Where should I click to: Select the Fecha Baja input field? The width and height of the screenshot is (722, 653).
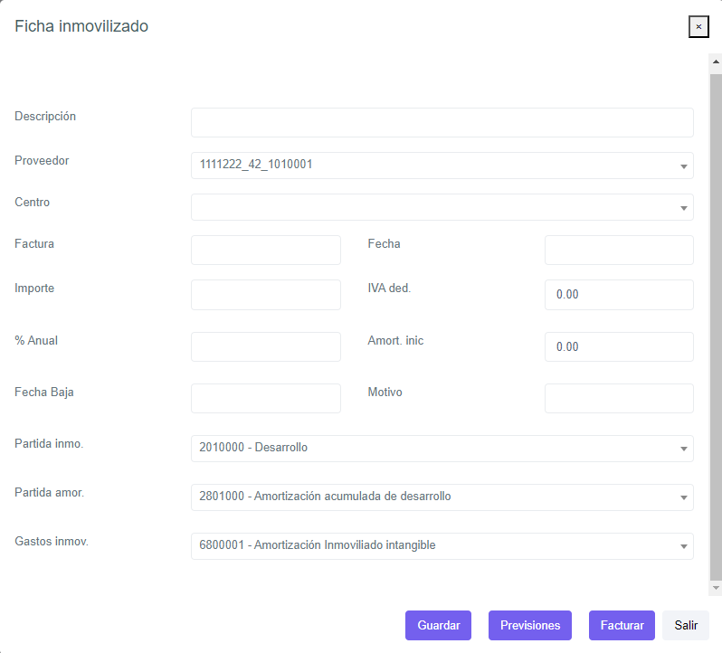(x=265, y=399)
